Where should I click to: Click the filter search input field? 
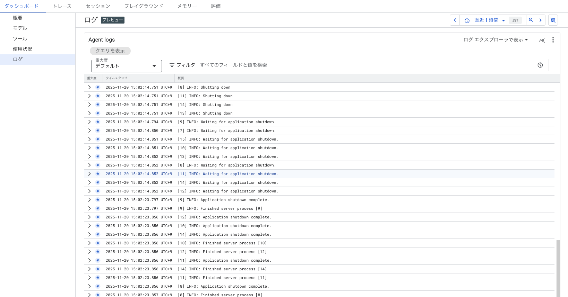tap(312, 65)
